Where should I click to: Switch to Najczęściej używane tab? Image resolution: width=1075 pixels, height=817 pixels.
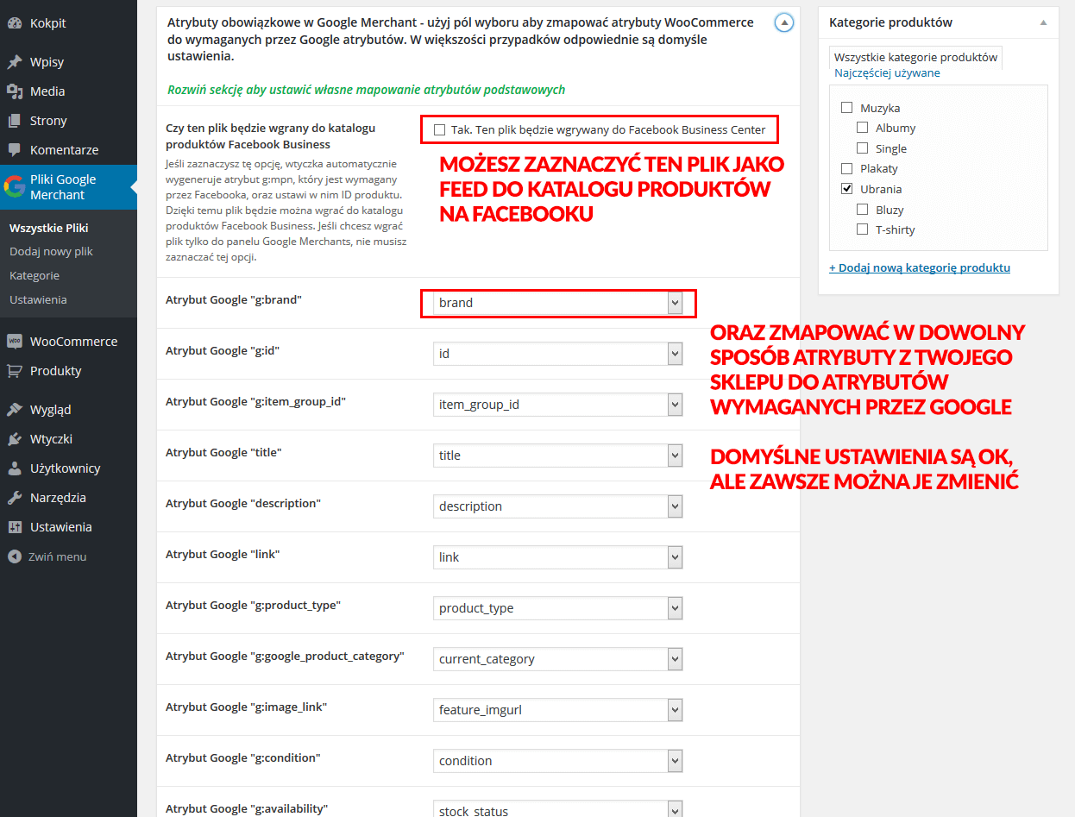pos(887,73)
